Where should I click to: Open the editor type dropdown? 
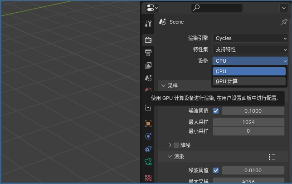(152, 8)
